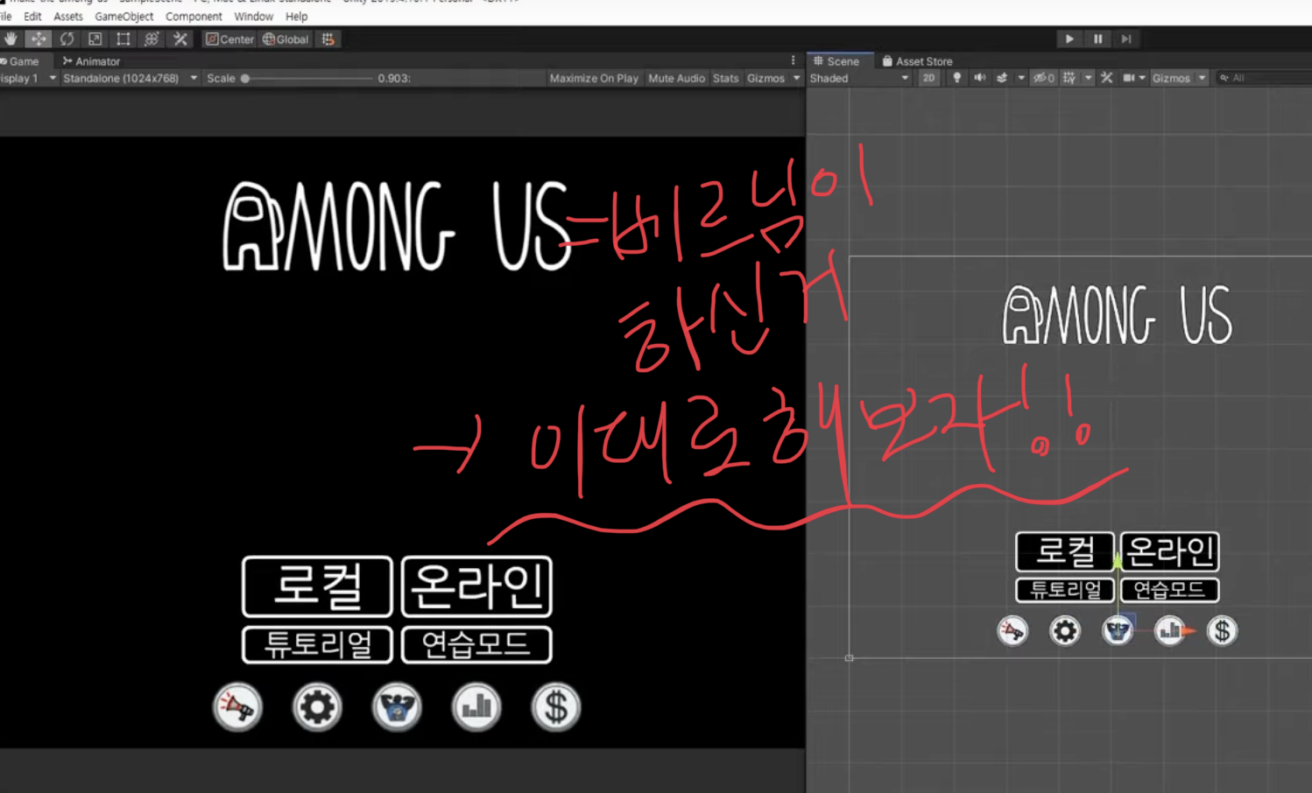The height and width of the screenshot is (793, 1312).
Task: Open the Edit menu
Action: [x=32, y=16]
